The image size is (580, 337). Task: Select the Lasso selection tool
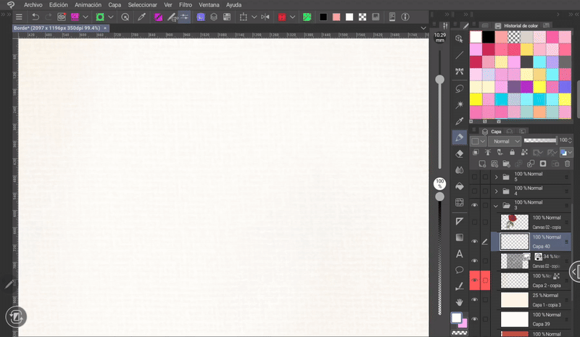[x=460, y=89]
